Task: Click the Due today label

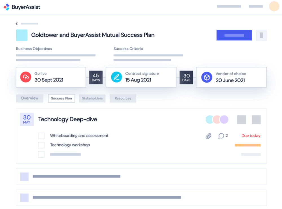Action: pyautogui.click(x=251, y=136)
